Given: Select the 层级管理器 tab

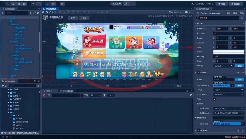Looking at the screenshot, I should [9, 9].
